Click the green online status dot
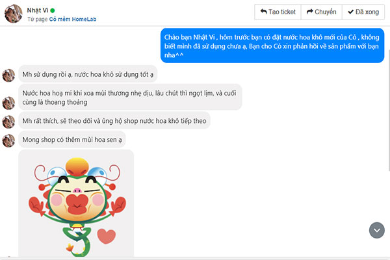The width and height of the screenshot is (390, 260). point(53,10)
